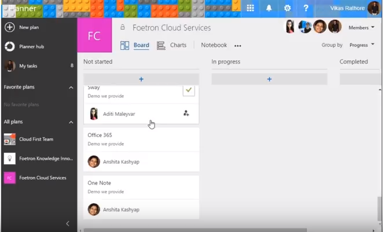Screen dimensions: 383x232
Task: Click Vikas Rathore account name
Action: tap(347, 8)
